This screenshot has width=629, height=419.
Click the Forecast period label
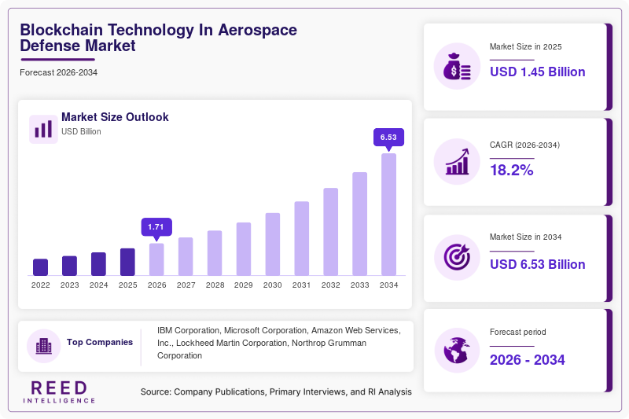click(518, 332)
